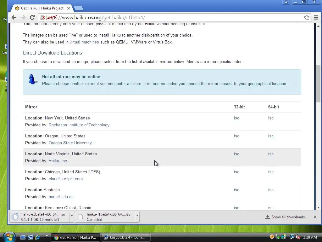Expand quick launch overflow chevron
The image size is (322, 242).
click(x=47, y=236)
